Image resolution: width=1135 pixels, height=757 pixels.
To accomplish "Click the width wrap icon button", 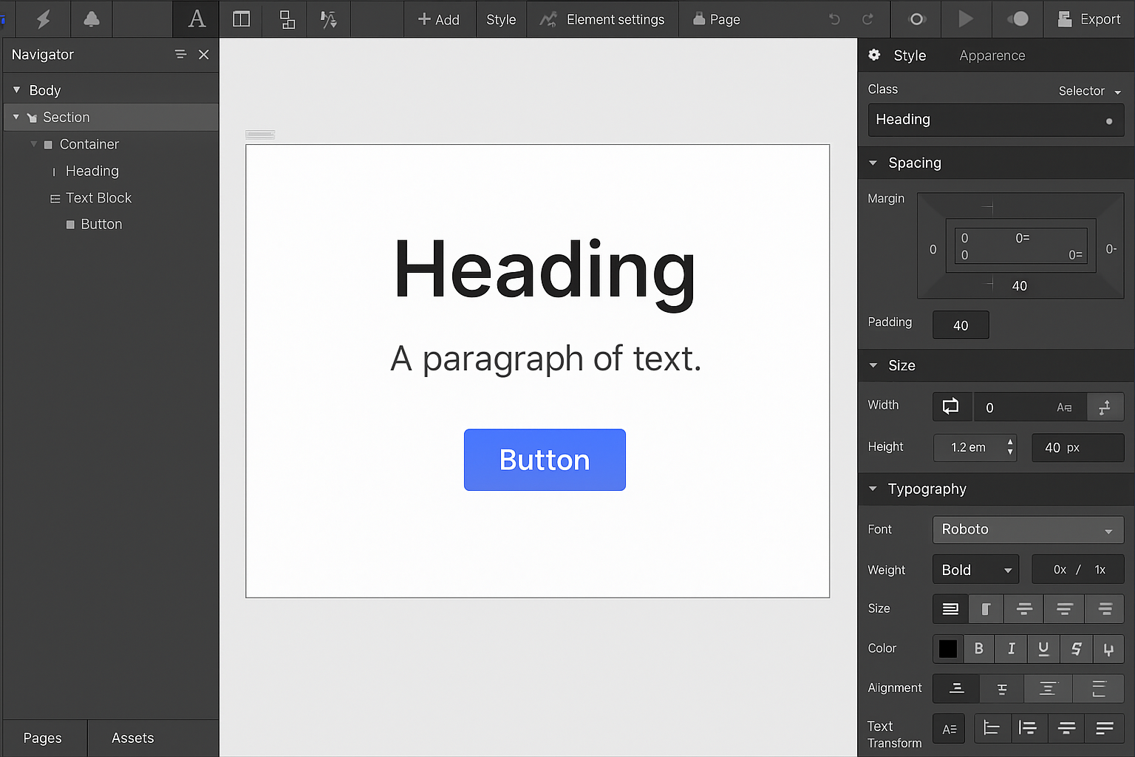I will point(951,407).
